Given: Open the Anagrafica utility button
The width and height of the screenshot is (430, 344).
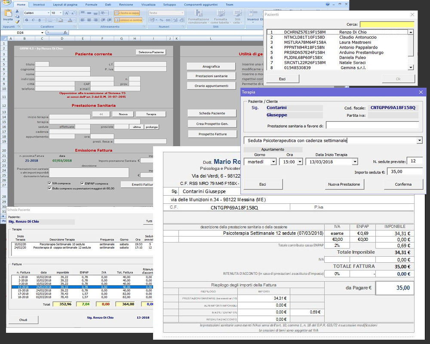Looking at the screenshot, I should pyautogui.click(x=211, y=66).
